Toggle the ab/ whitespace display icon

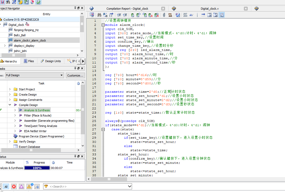coord(191,15)
